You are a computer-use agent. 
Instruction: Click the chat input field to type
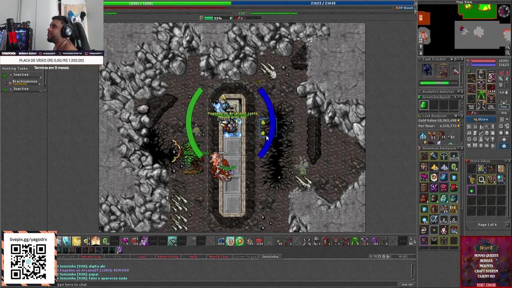[x=160, y=284]
